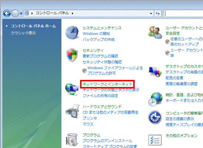Click shield icon beside ユーザー アカウント removal link

(168, 53)
